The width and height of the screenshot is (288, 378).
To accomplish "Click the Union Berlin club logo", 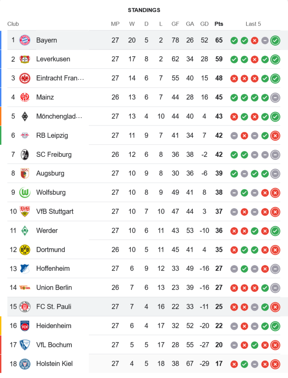I will pyautogui.click(x=25, y=288).
